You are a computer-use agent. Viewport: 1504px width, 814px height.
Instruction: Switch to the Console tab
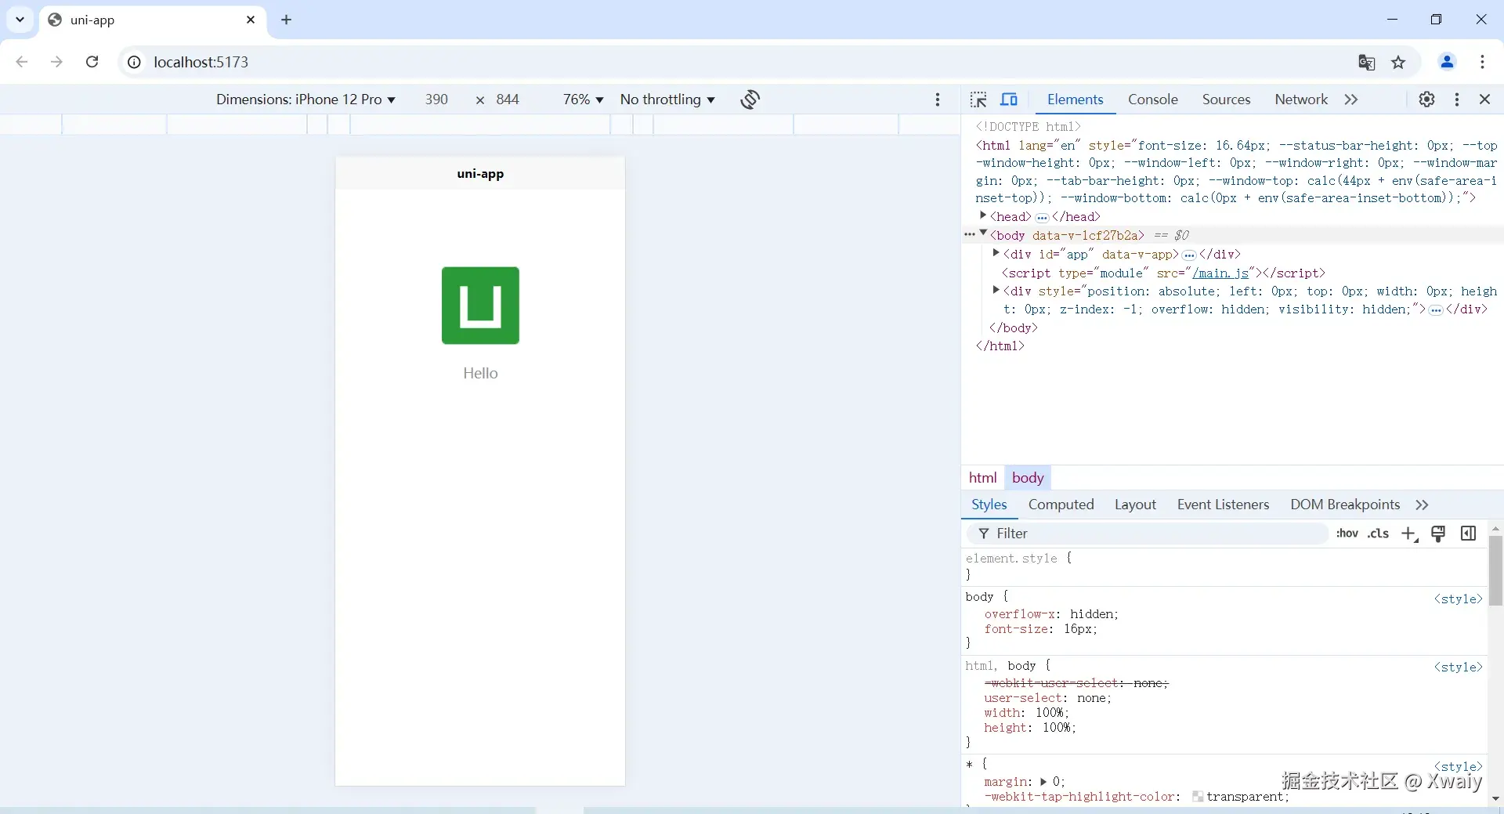[1152, 99]
